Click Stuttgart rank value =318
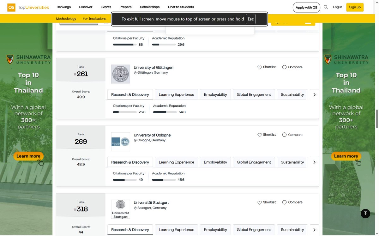The height and width of the screenshot is (236, 379). coord(81,209)
